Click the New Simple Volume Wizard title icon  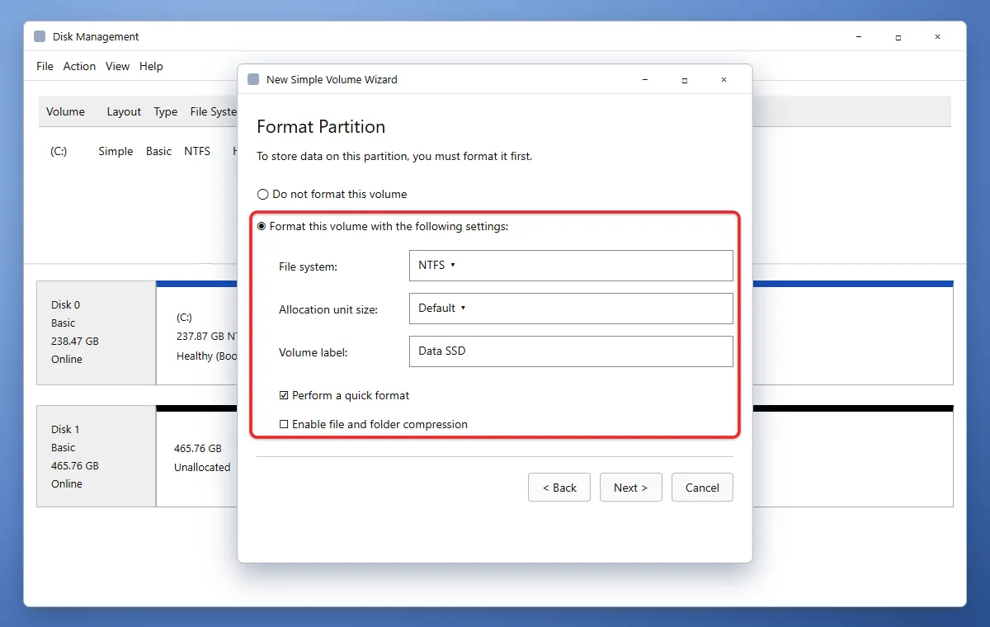pyautogui.click(x=253, y=80)
